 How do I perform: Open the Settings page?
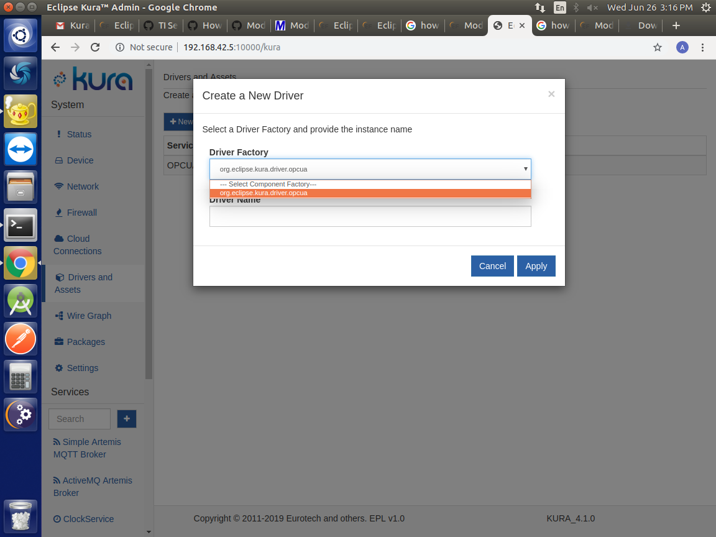click(x=76, y=367)
